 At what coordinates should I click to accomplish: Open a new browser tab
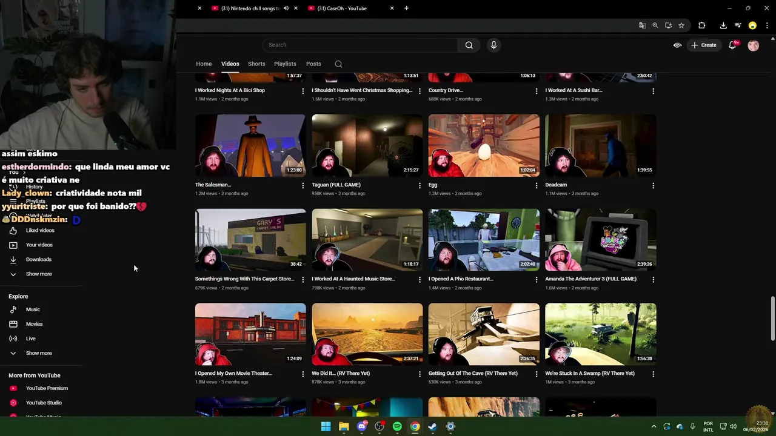coord(406,8)
